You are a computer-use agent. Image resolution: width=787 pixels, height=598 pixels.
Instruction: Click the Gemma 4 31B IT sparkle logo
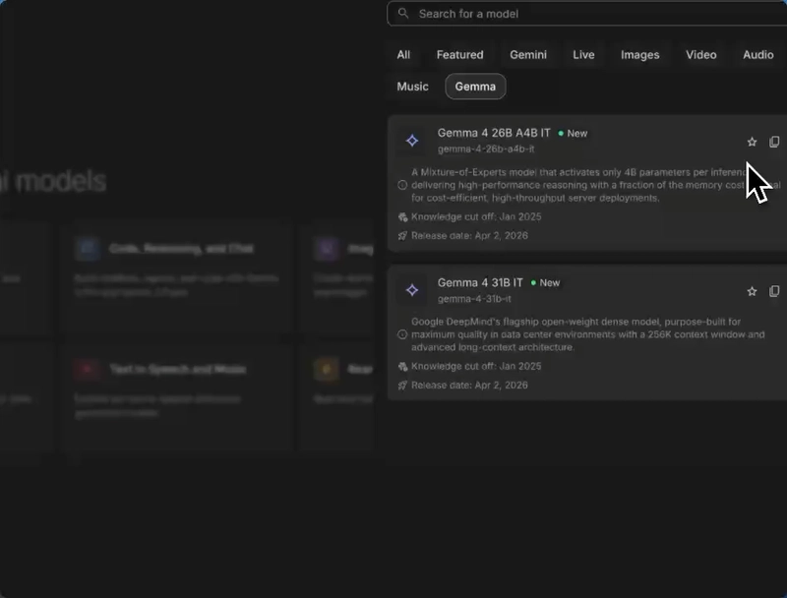412,290
